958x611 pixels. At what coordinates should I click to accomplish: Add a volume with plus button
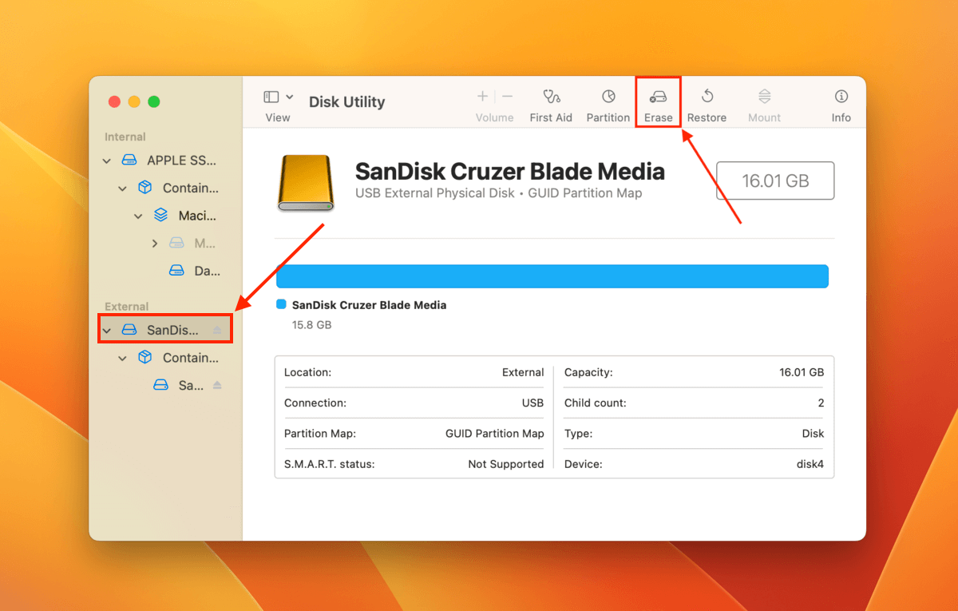click(482, 97)
